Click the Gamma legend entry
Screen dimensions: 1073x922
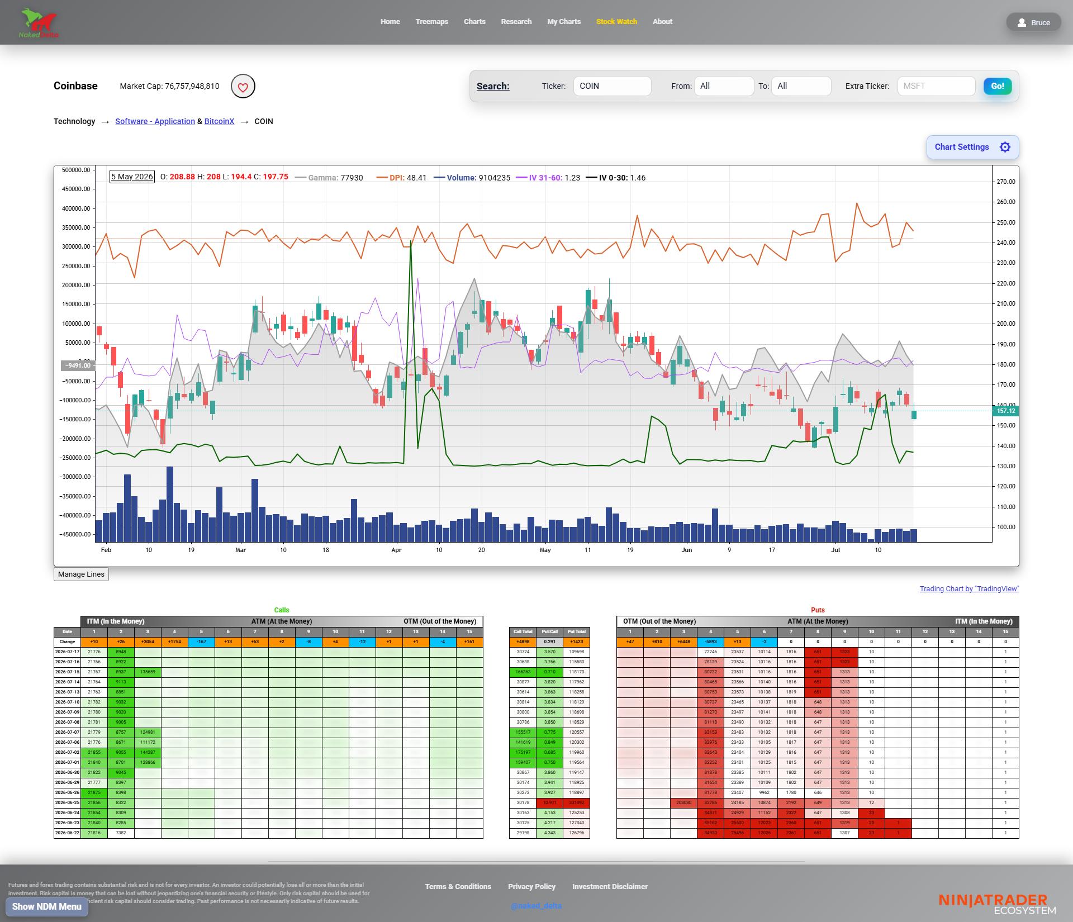(x=329, y=178)
